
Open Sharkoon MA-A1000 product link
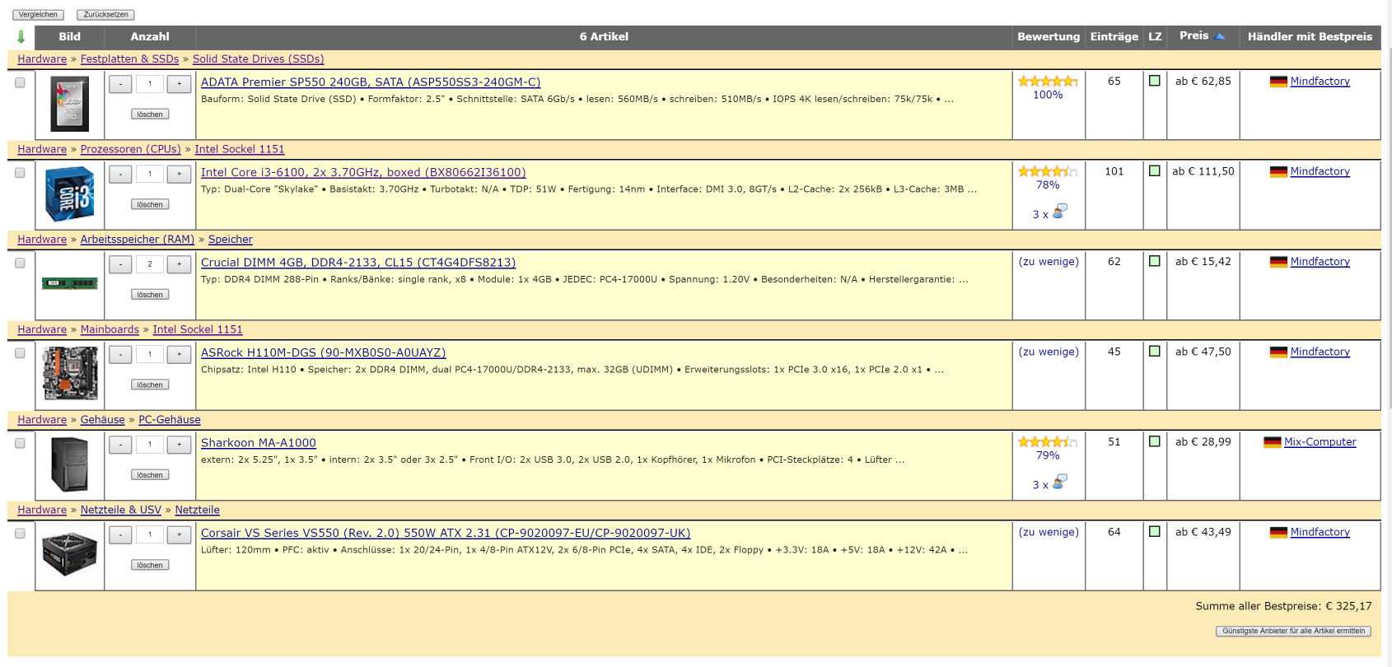[x=259, y=443]
